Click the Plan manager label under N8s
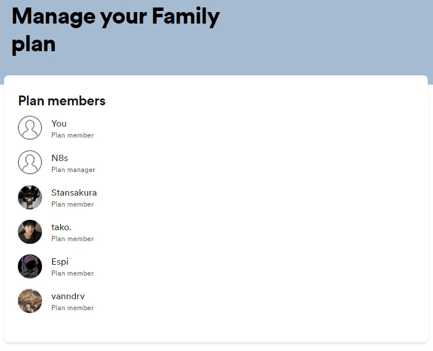This screenshot has width=433, height=351. pyautogui.click(x=73, y=170)
